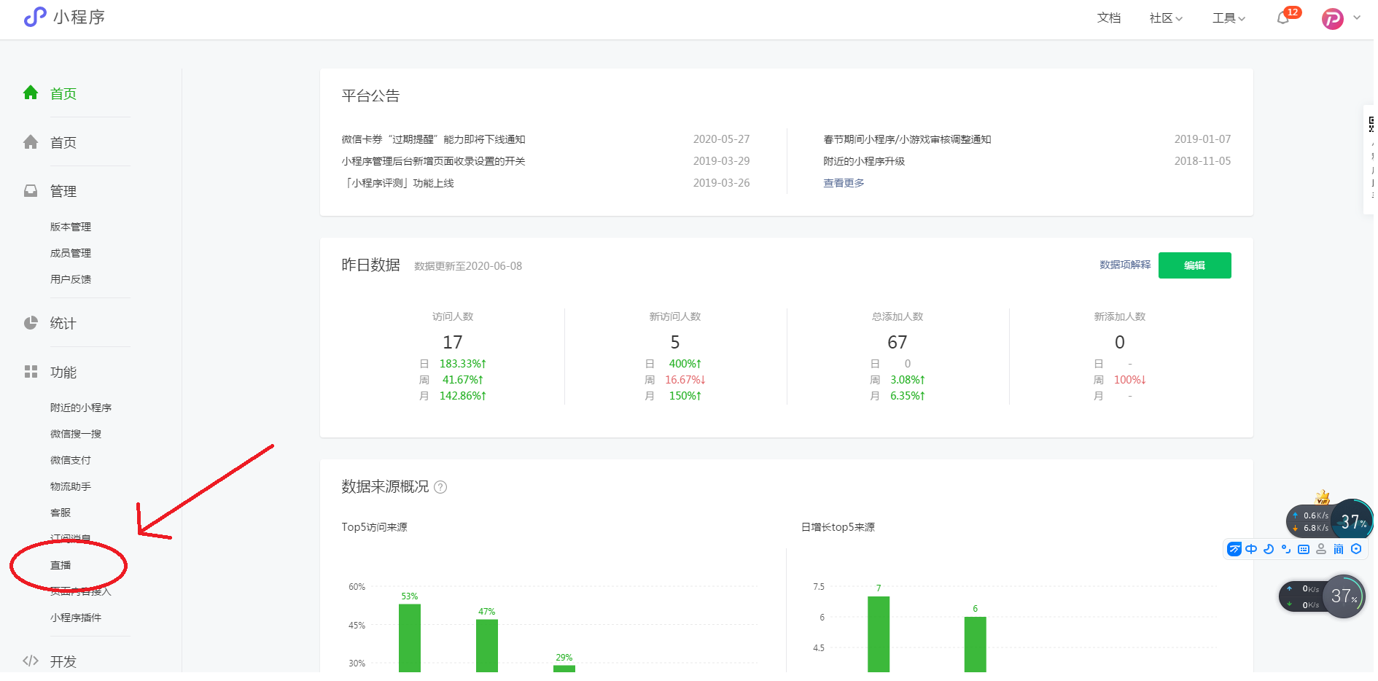Click the green 编辑 button

click(1194, 265)
